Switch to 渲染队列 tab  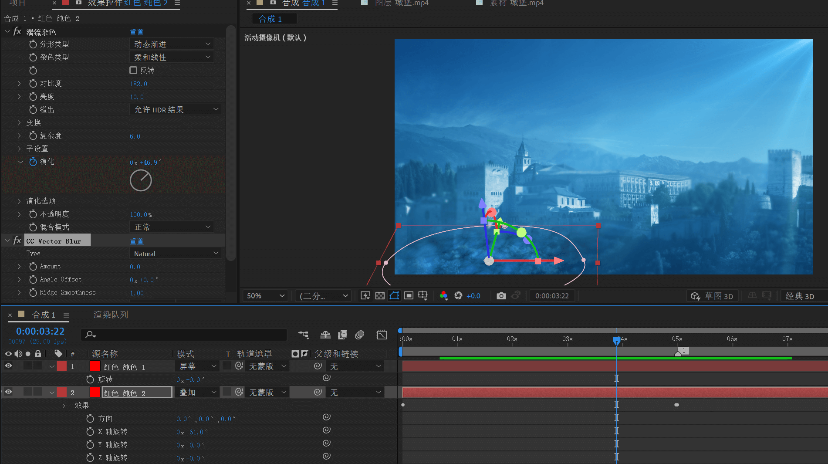[x=111, y=315]
